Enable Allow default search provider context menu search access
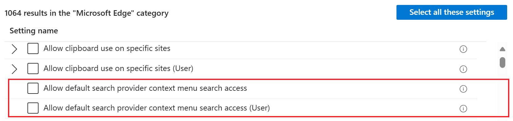This screenshot has height=121, width=513. point(33,88)
